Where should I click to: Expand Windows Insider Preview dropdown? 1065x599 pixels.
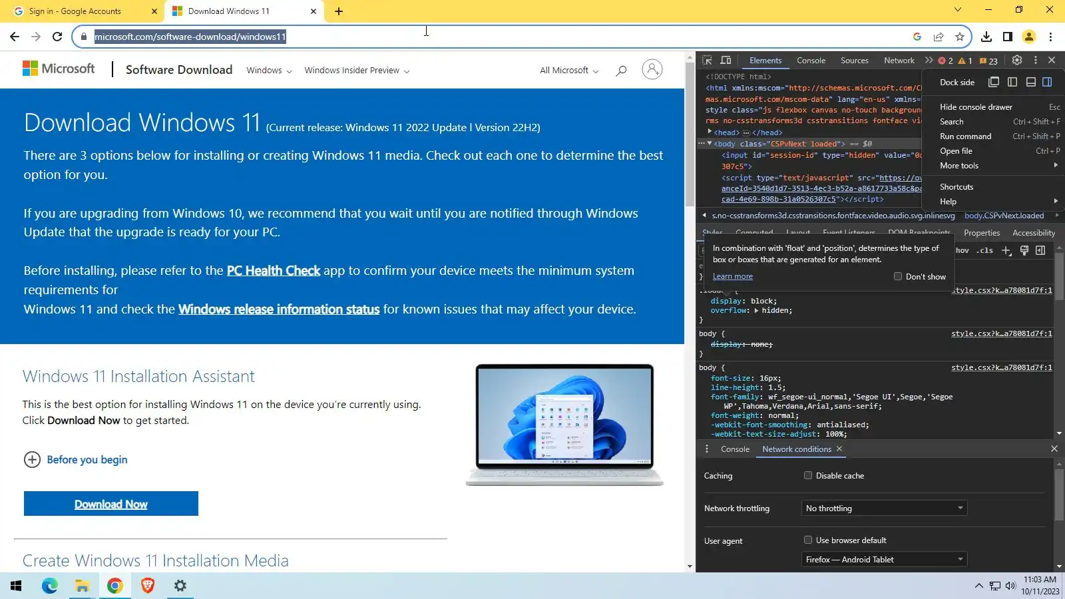(357, 71)
